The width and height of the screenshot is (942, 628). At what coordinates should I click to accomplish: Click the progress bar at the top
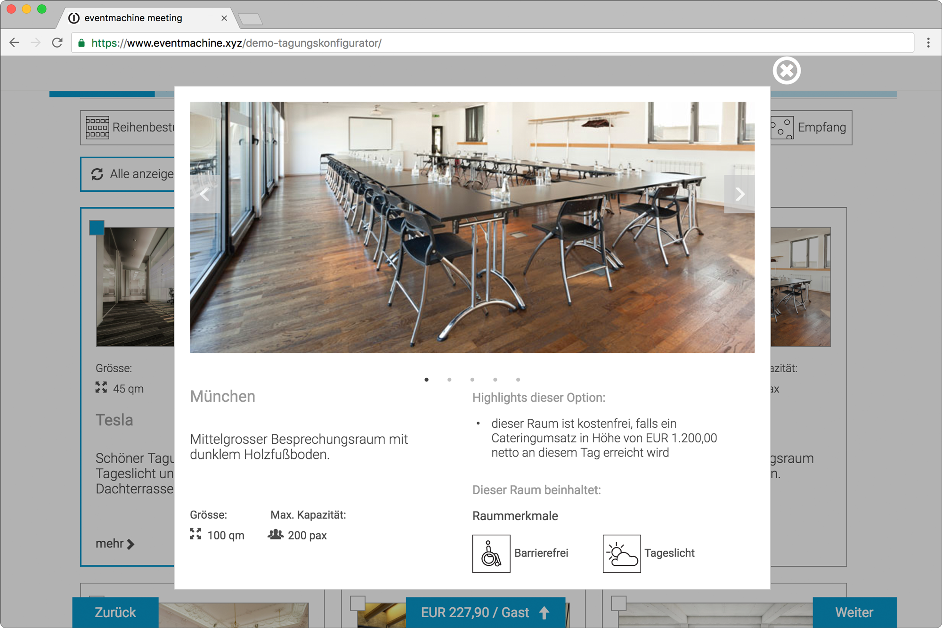[x=102, y=94]
